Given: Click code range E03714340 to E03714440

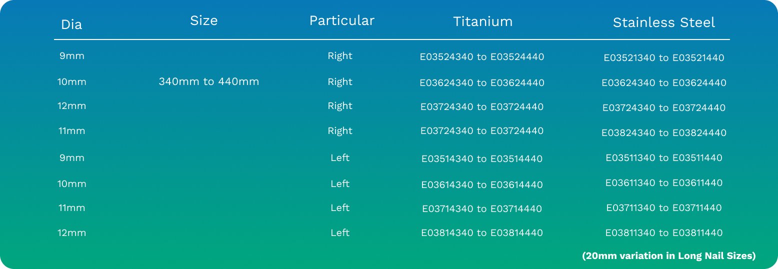Looking at the screenshot, I should coord(481,209).
